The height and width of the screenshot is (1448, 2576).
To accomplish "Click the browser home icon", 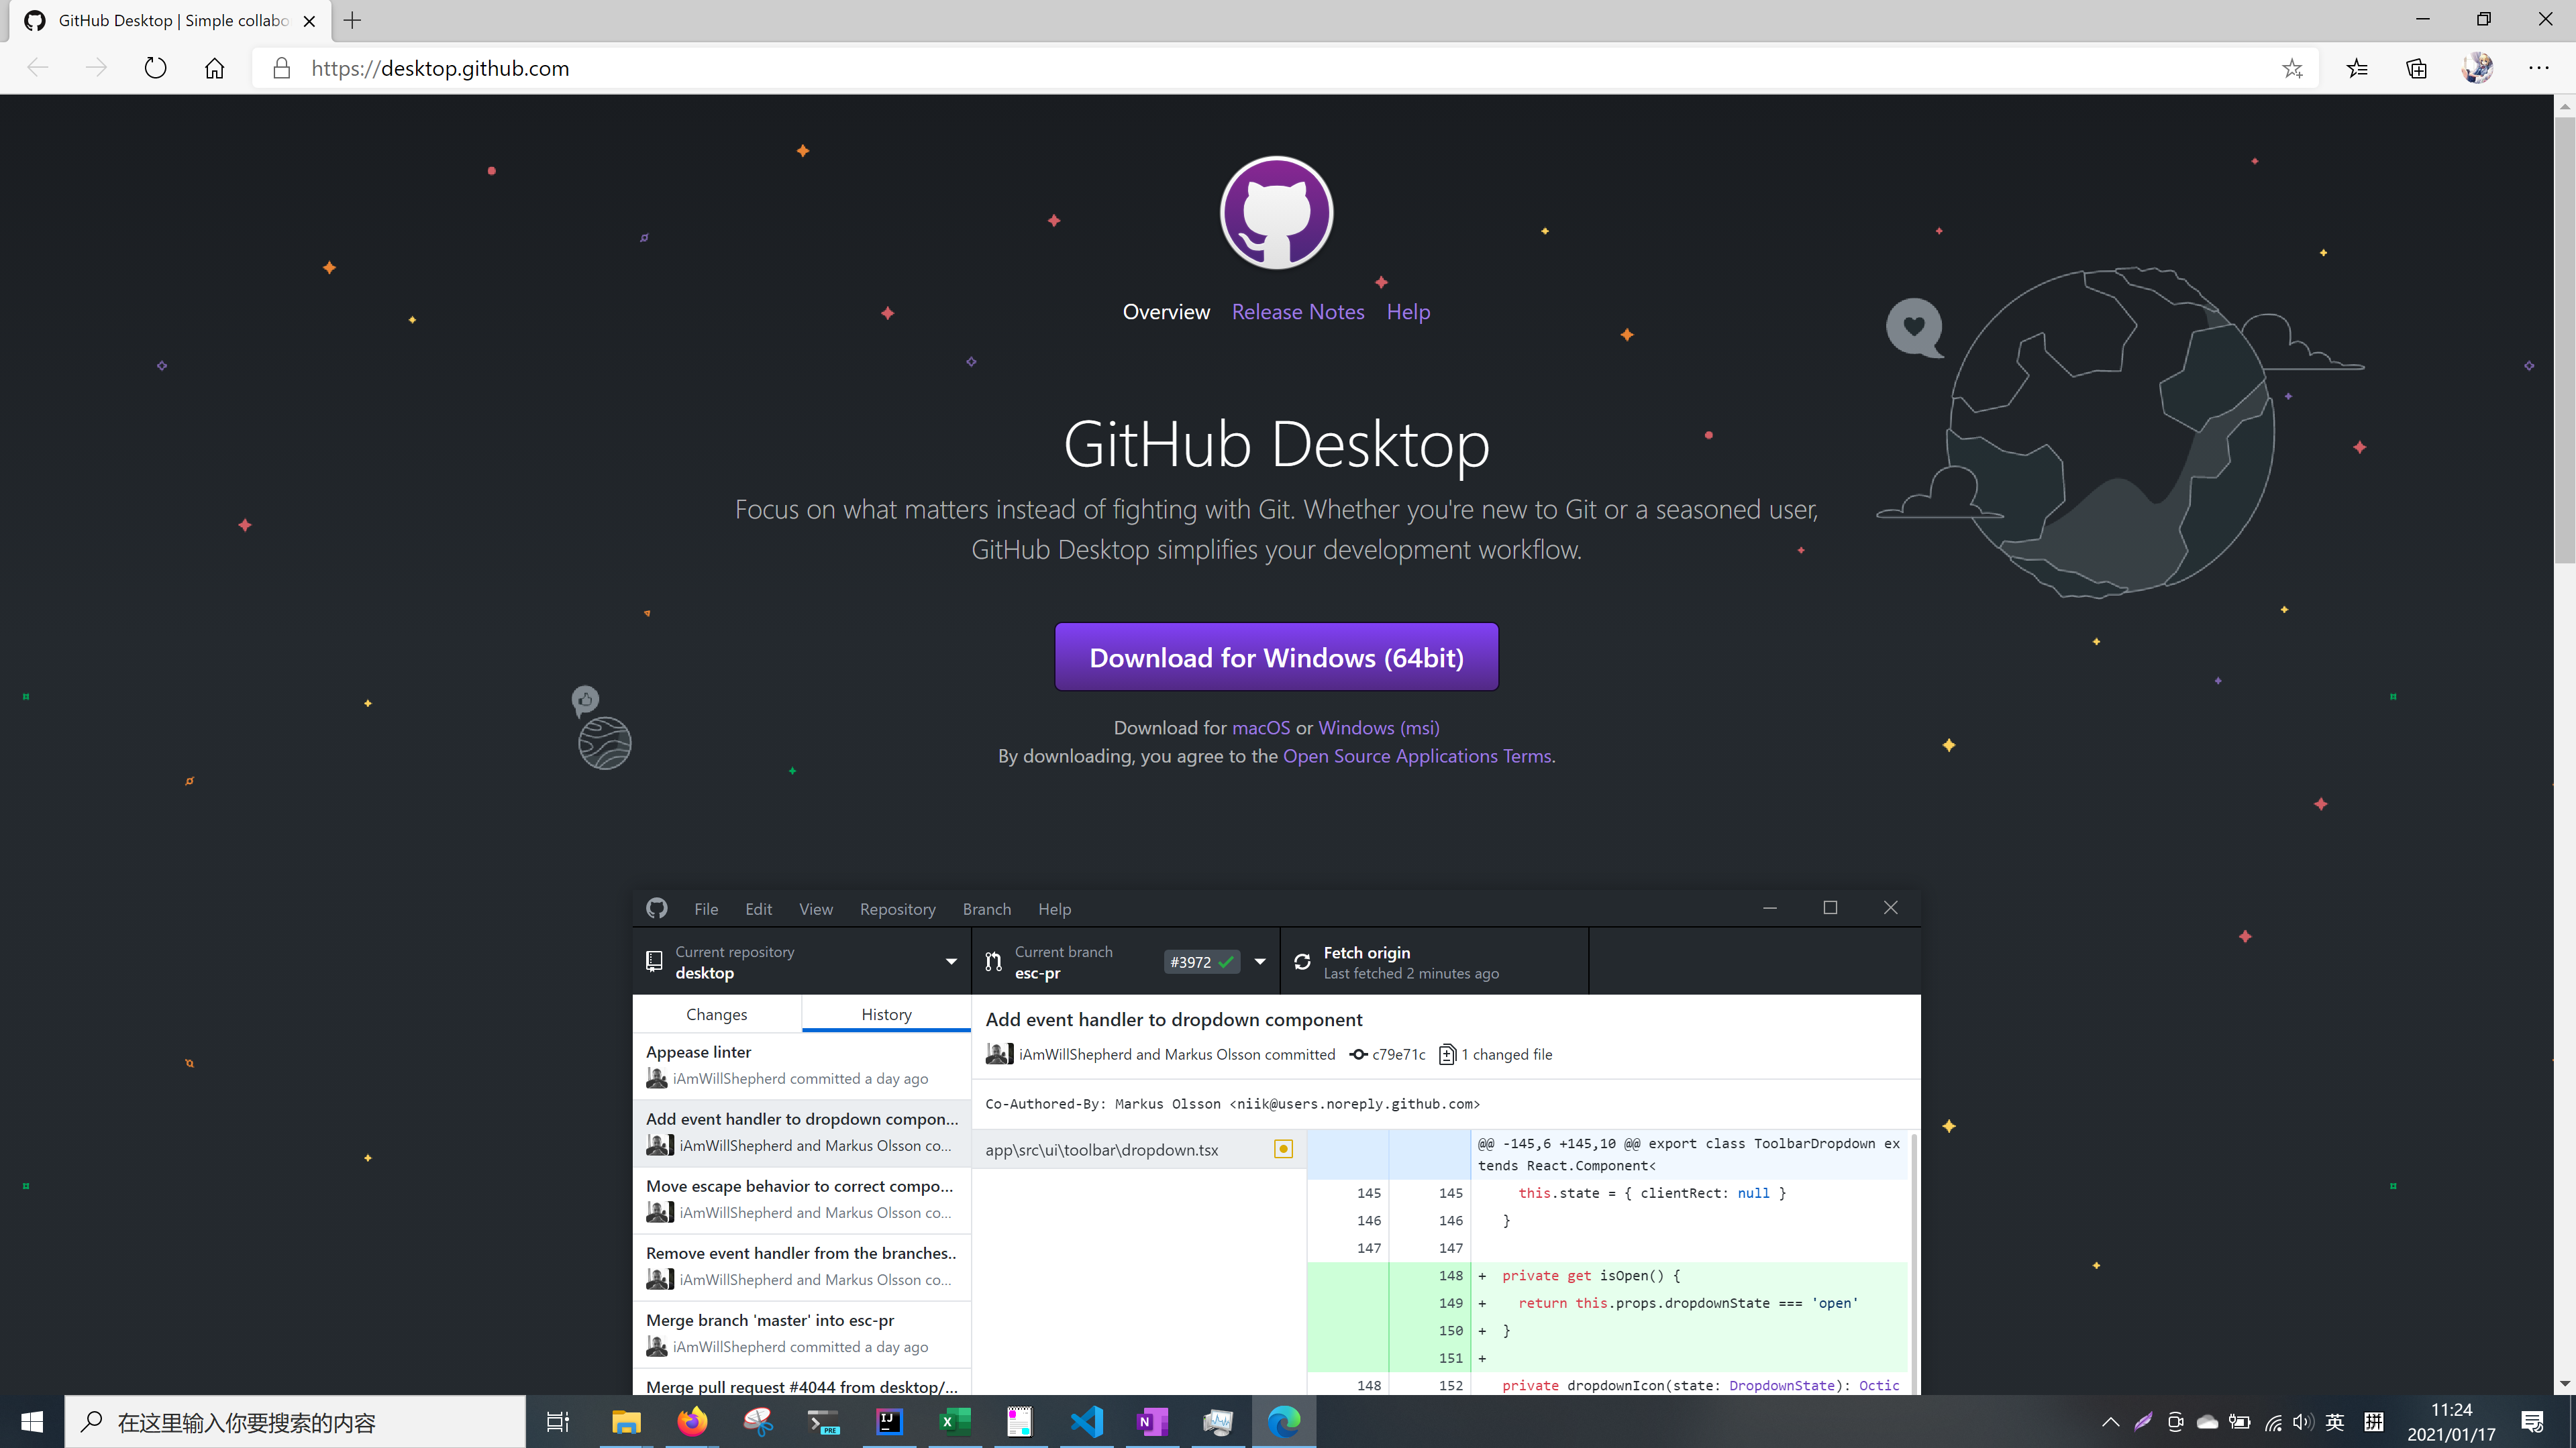I will coord(214,68).
